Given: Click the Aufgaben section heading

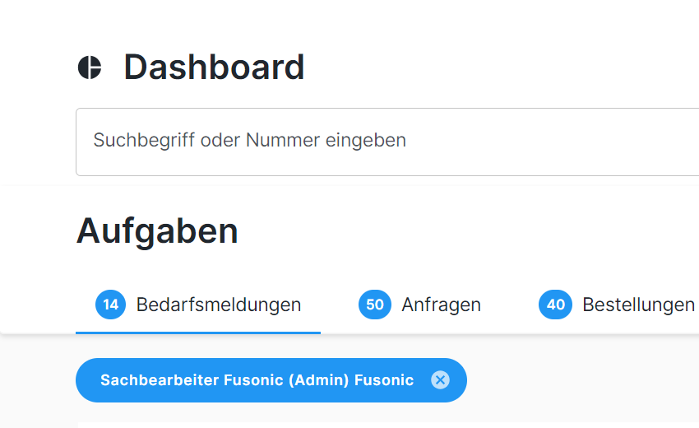Looking at the screenshot, I should [x=157, y=231].
